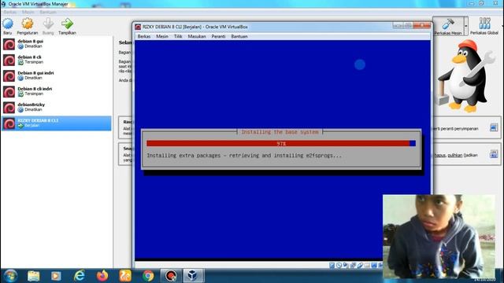Open Bantuan menu in the VM window
Screen dimensions: 504x283
pyautogui.click(x=239, y=36)
